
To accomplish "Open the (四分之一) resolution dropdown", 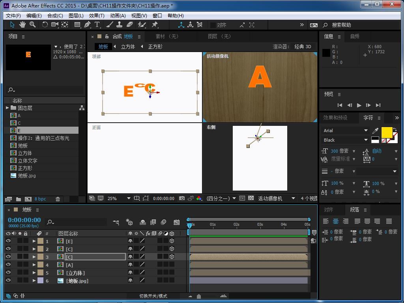I will click(221, 198).
